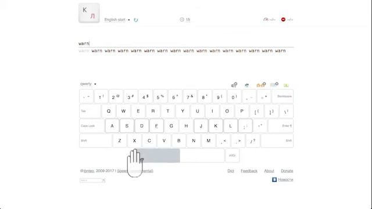Open the Новости VK link
This screenshot has height=209, width=372.
[x=285, y=179]
